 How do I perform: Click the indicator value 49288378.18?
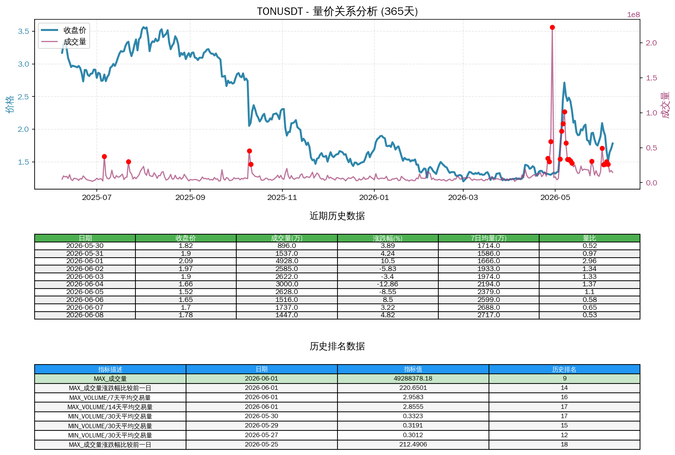click(413, 379)
